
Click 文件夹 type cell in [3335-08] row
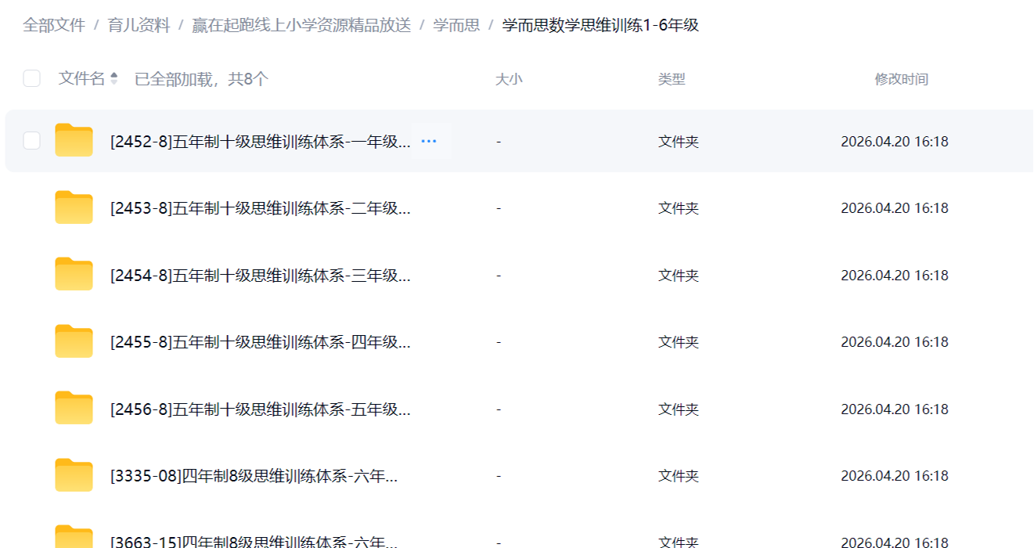679,476
